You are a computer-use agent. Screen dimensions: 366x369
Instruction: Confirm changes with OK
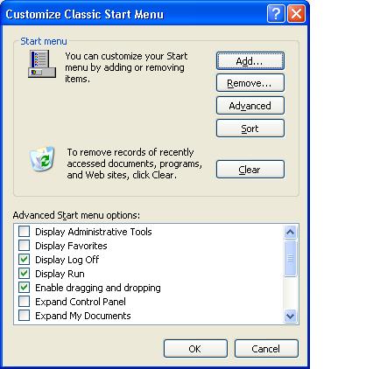195,349
